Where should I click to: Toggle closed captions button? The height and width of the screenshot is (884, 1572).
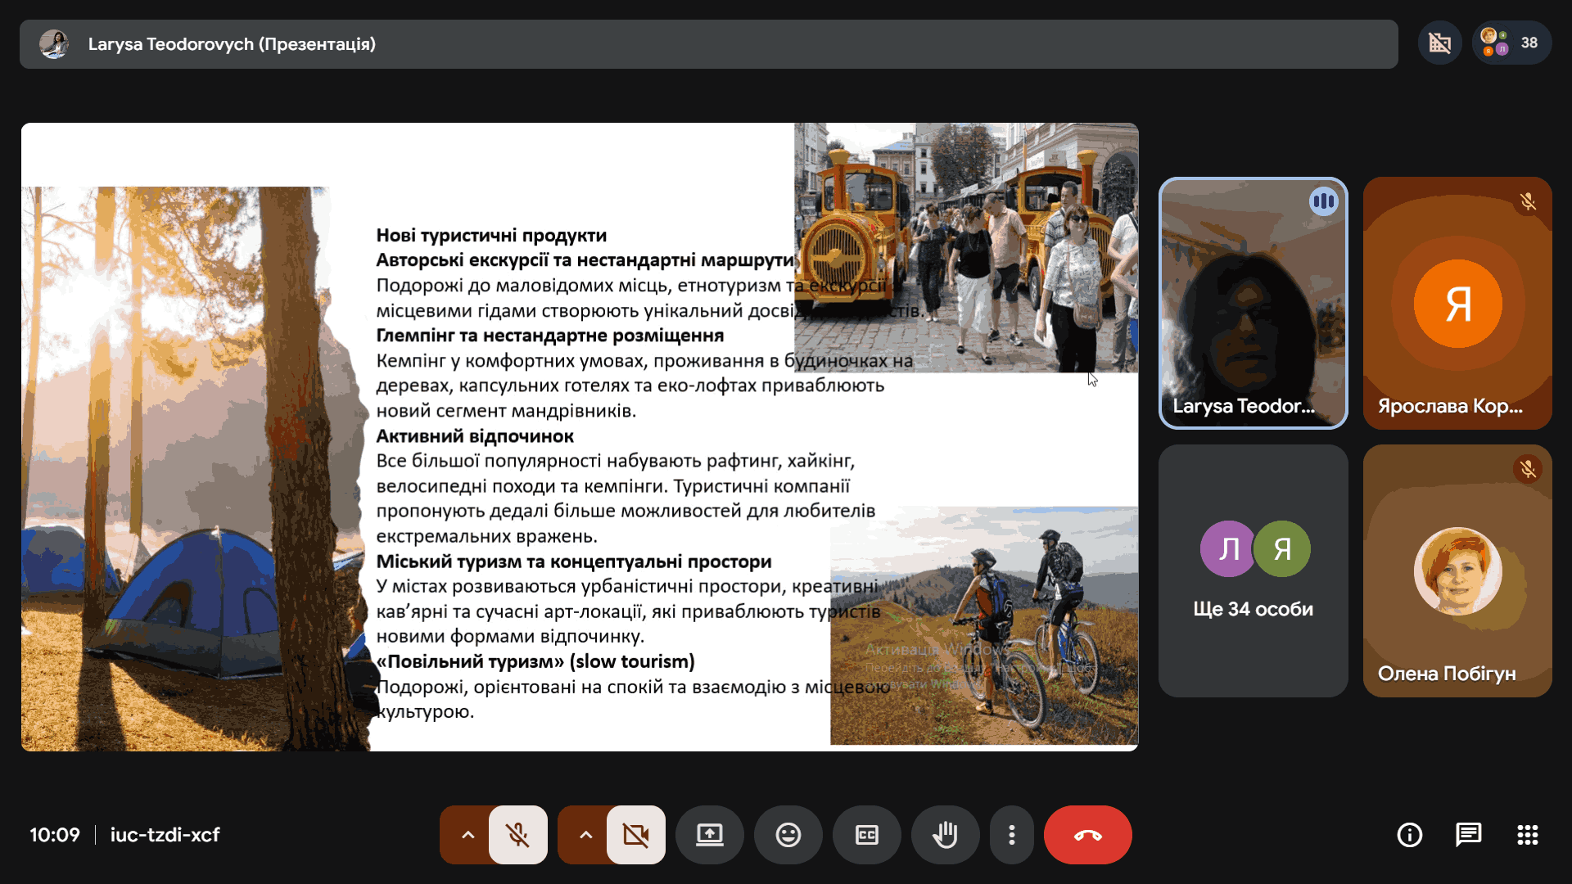coord(866,835)
